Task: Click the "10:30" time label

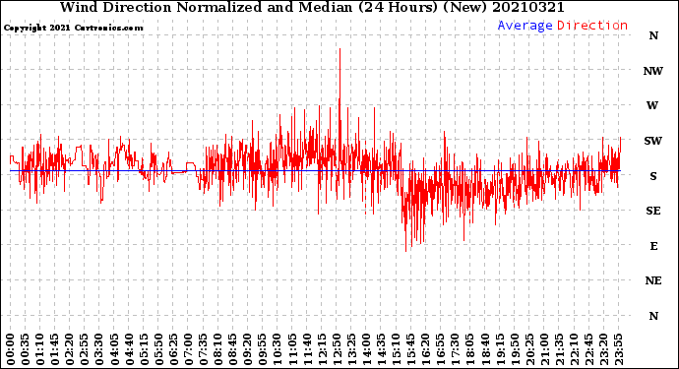Action: coord(278,349)
